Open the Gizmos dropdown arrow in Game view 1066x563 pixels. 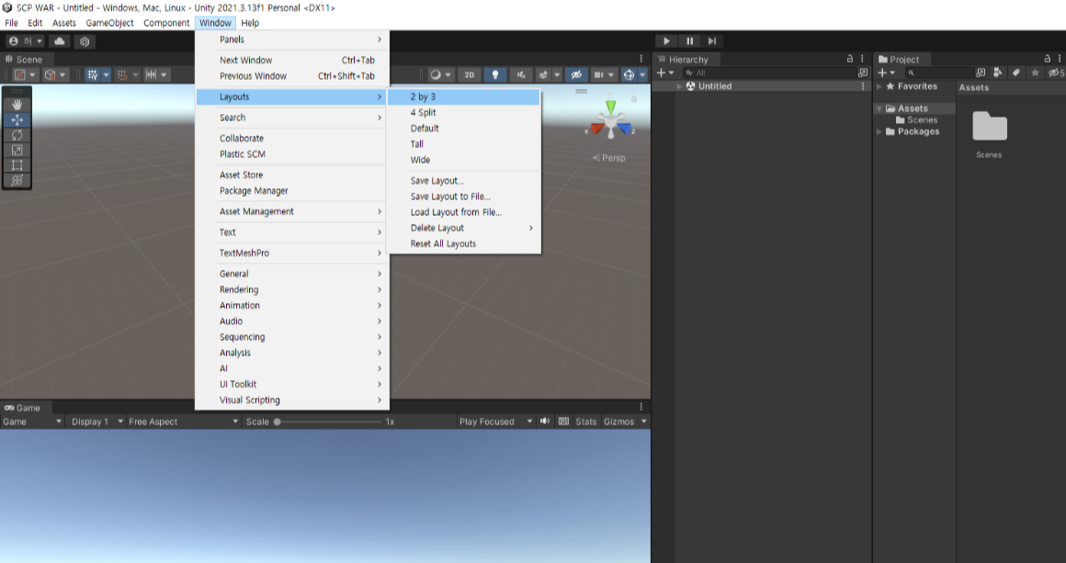click(644, 422)
